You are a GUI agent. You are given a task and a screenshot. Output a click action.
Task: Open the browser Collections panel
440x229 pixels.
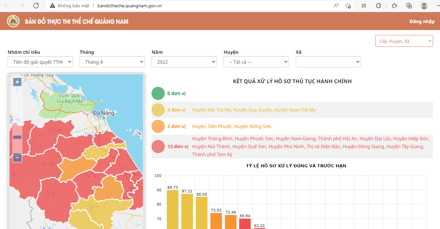click(409, 6)
